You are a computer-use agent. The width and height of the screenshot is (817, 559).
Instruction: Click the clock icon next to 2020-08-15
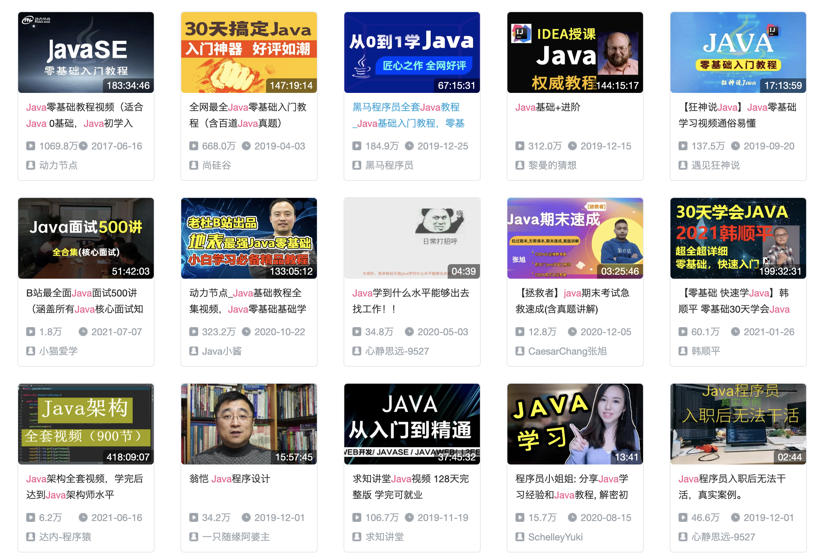click(572, 518)
